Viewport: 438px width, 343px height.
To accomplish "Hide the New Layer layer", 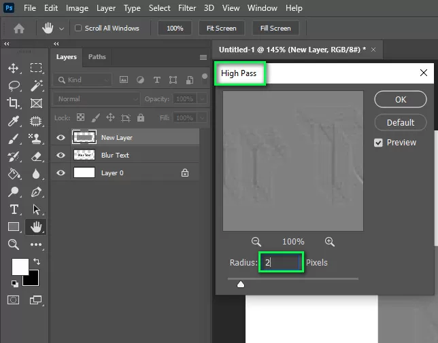I will click(x=61, y=137).
